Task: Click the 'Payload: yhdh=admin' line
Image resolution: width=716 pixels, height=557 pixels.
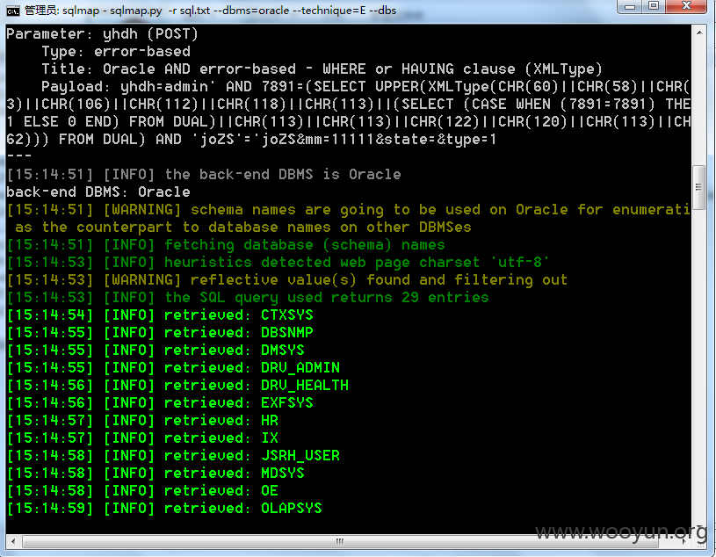Action: (349, 112)
